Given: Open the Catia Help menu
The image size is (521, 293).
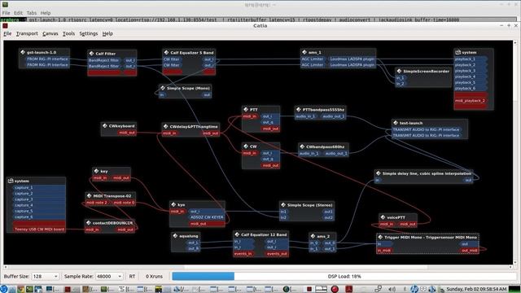Looking at the screenshot, I should (107, 33).
